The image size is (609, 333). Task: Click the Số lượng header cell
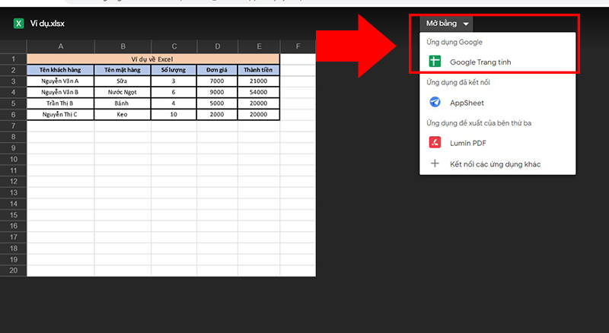pos(174,70)
